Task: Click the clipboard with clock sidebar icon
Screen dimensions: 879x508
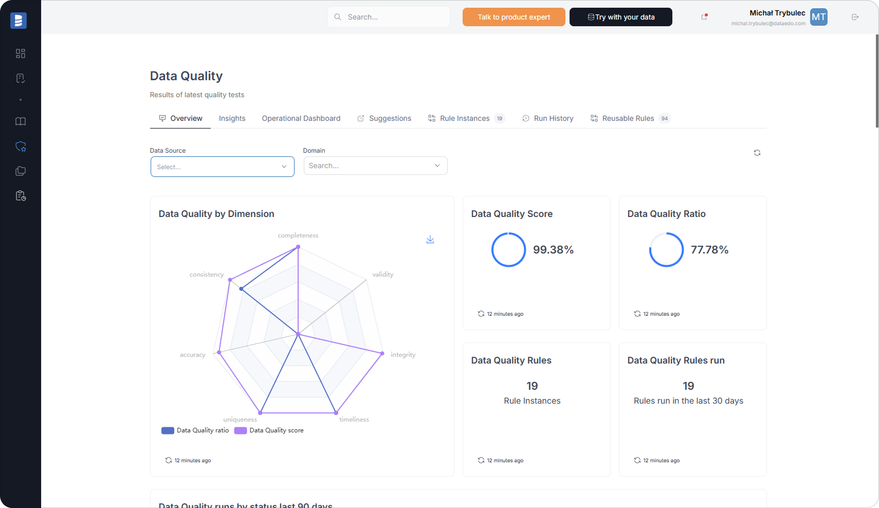Action: 21,195
